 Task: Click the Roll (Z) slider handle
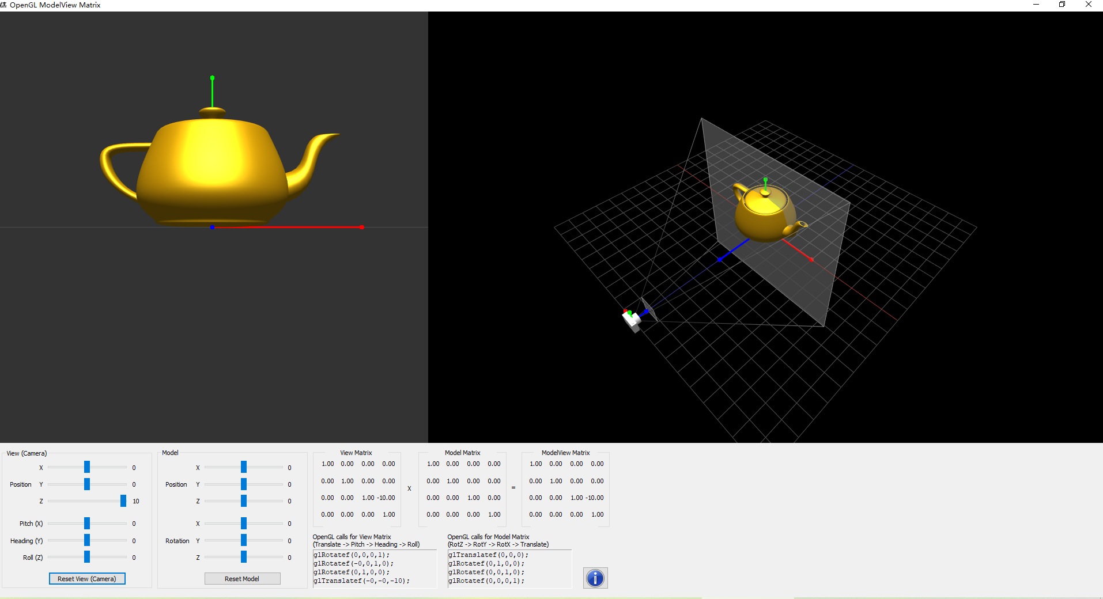tap(86, 557)
